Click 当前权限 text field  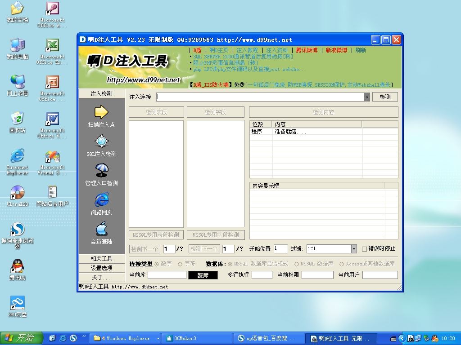[x=317, y=275]
